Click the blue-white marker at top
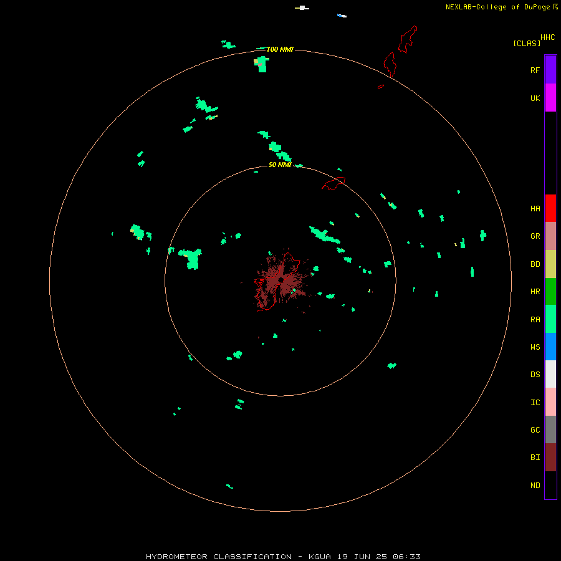The image size is (561, 561). (x=342, y=16)
